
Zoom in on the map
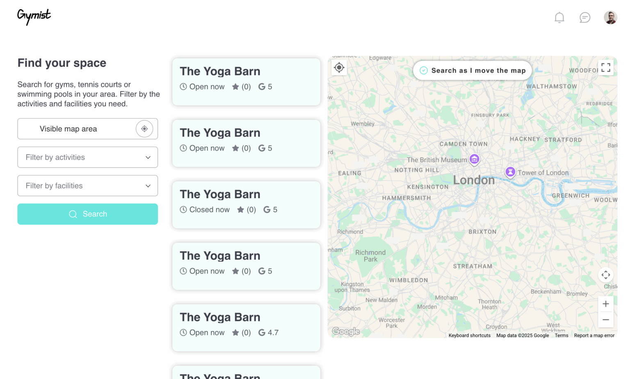(x=606, y=304)
